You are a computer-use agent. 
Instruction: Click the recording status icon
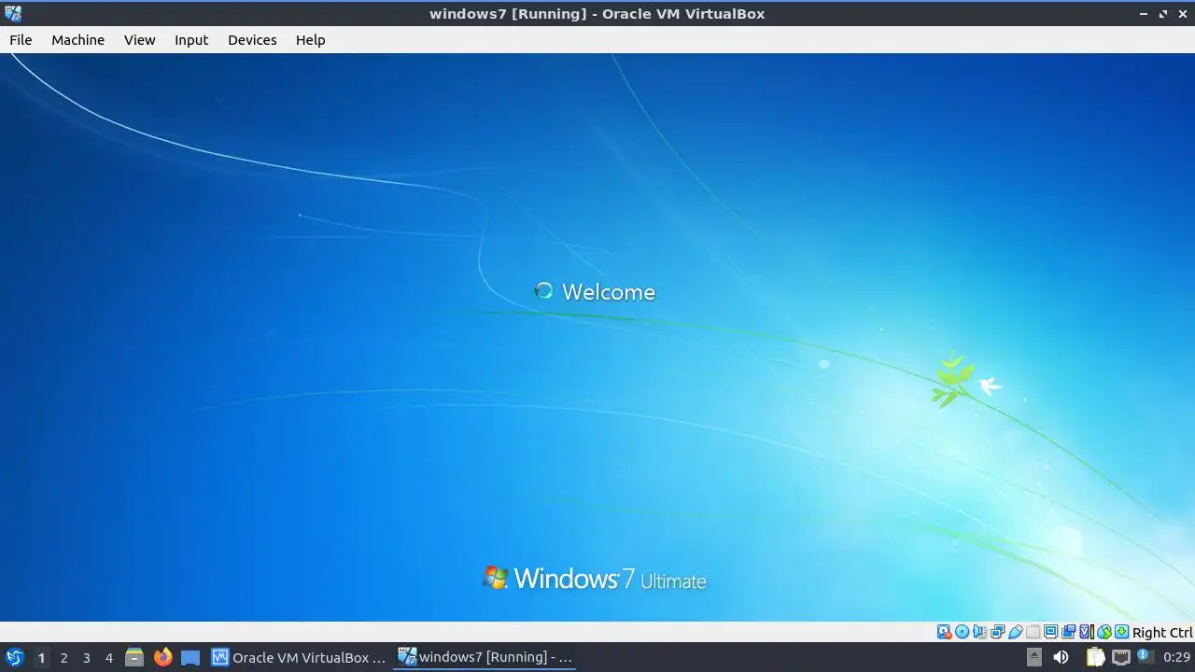pos(1068,632)
